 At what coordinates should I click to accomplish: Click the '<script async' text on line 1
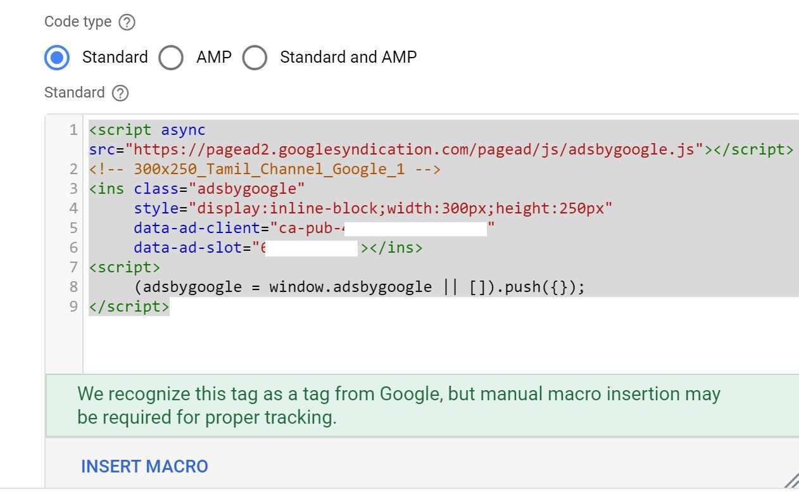[x=148, y=130]
